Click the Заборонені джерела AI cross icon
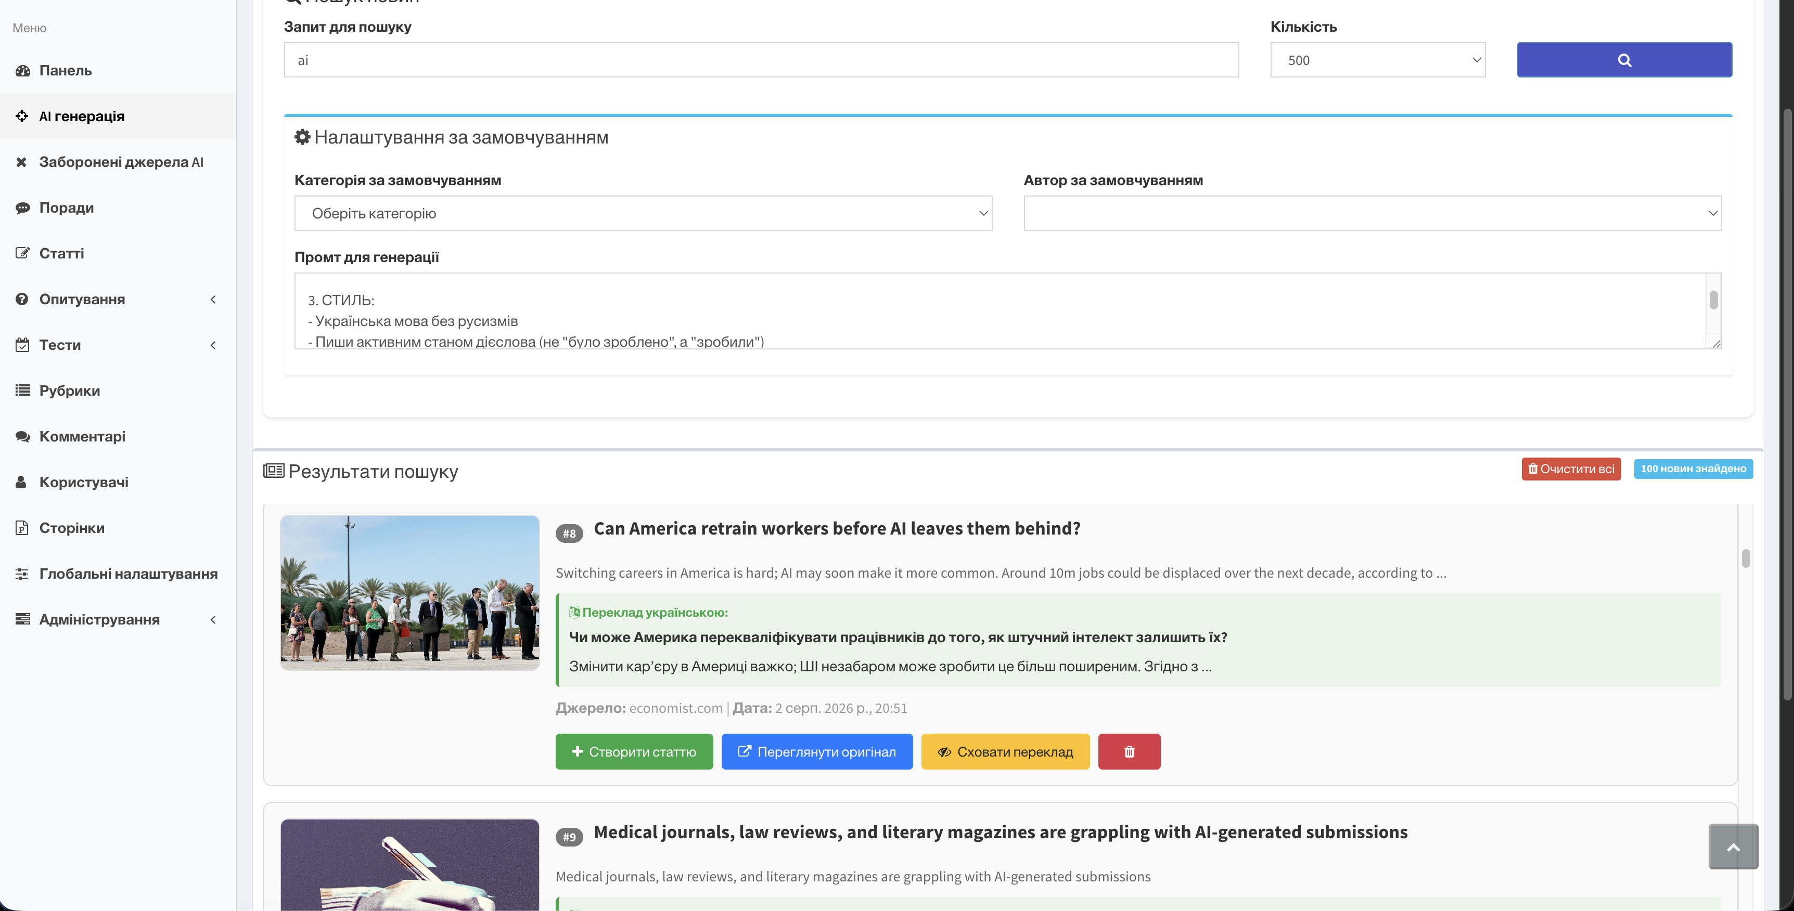Screen dimensions: 1794x911 coord(21,162)
